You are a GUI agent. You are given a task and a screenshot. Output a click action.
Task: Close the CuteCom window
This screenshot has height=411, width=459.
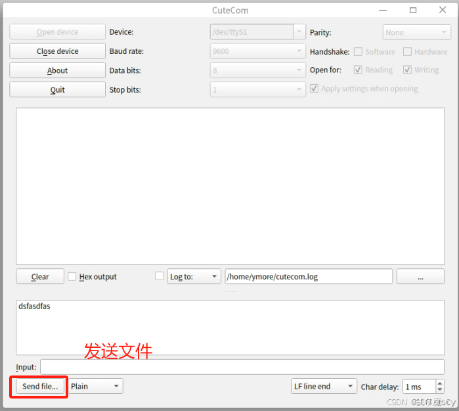pyautogui.click(x=443, y=10)
